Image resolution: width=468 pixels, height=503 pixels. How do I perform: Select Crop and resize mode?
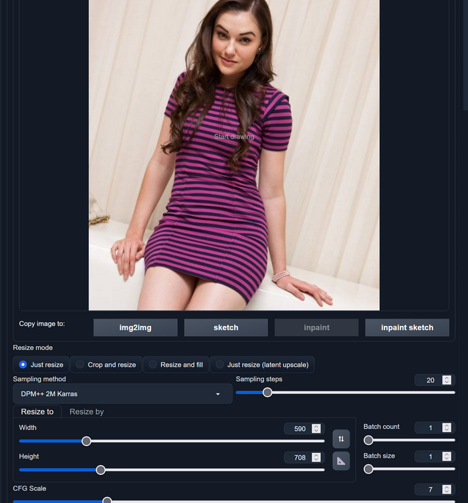coord(106,365)
